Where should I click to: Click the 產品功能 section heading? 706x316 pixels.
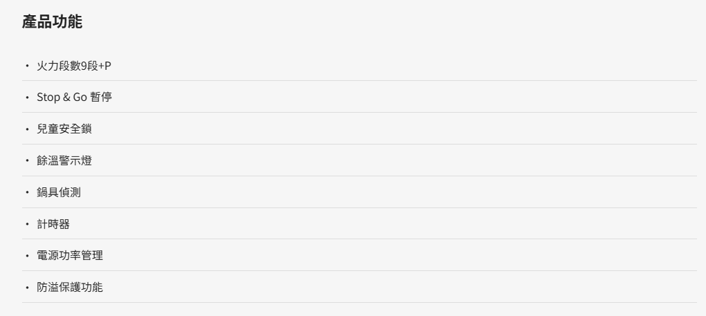53,21
